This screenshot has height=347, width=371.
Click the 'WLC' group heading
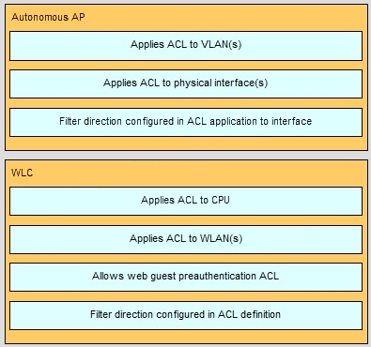[22, 173]
